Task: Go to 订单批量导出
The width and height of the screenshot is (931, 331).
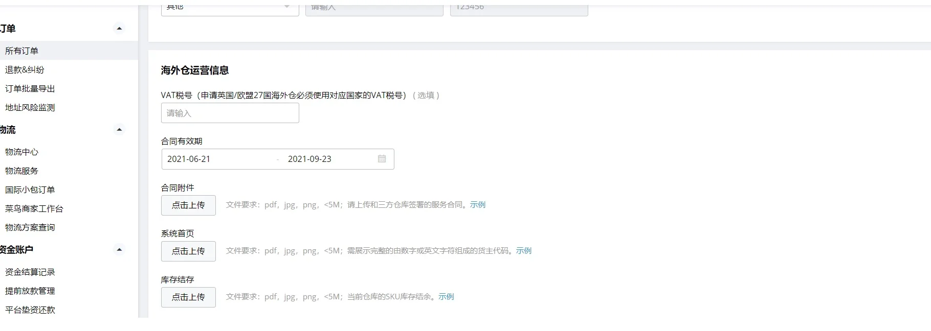Action: [x=30, y=88]
